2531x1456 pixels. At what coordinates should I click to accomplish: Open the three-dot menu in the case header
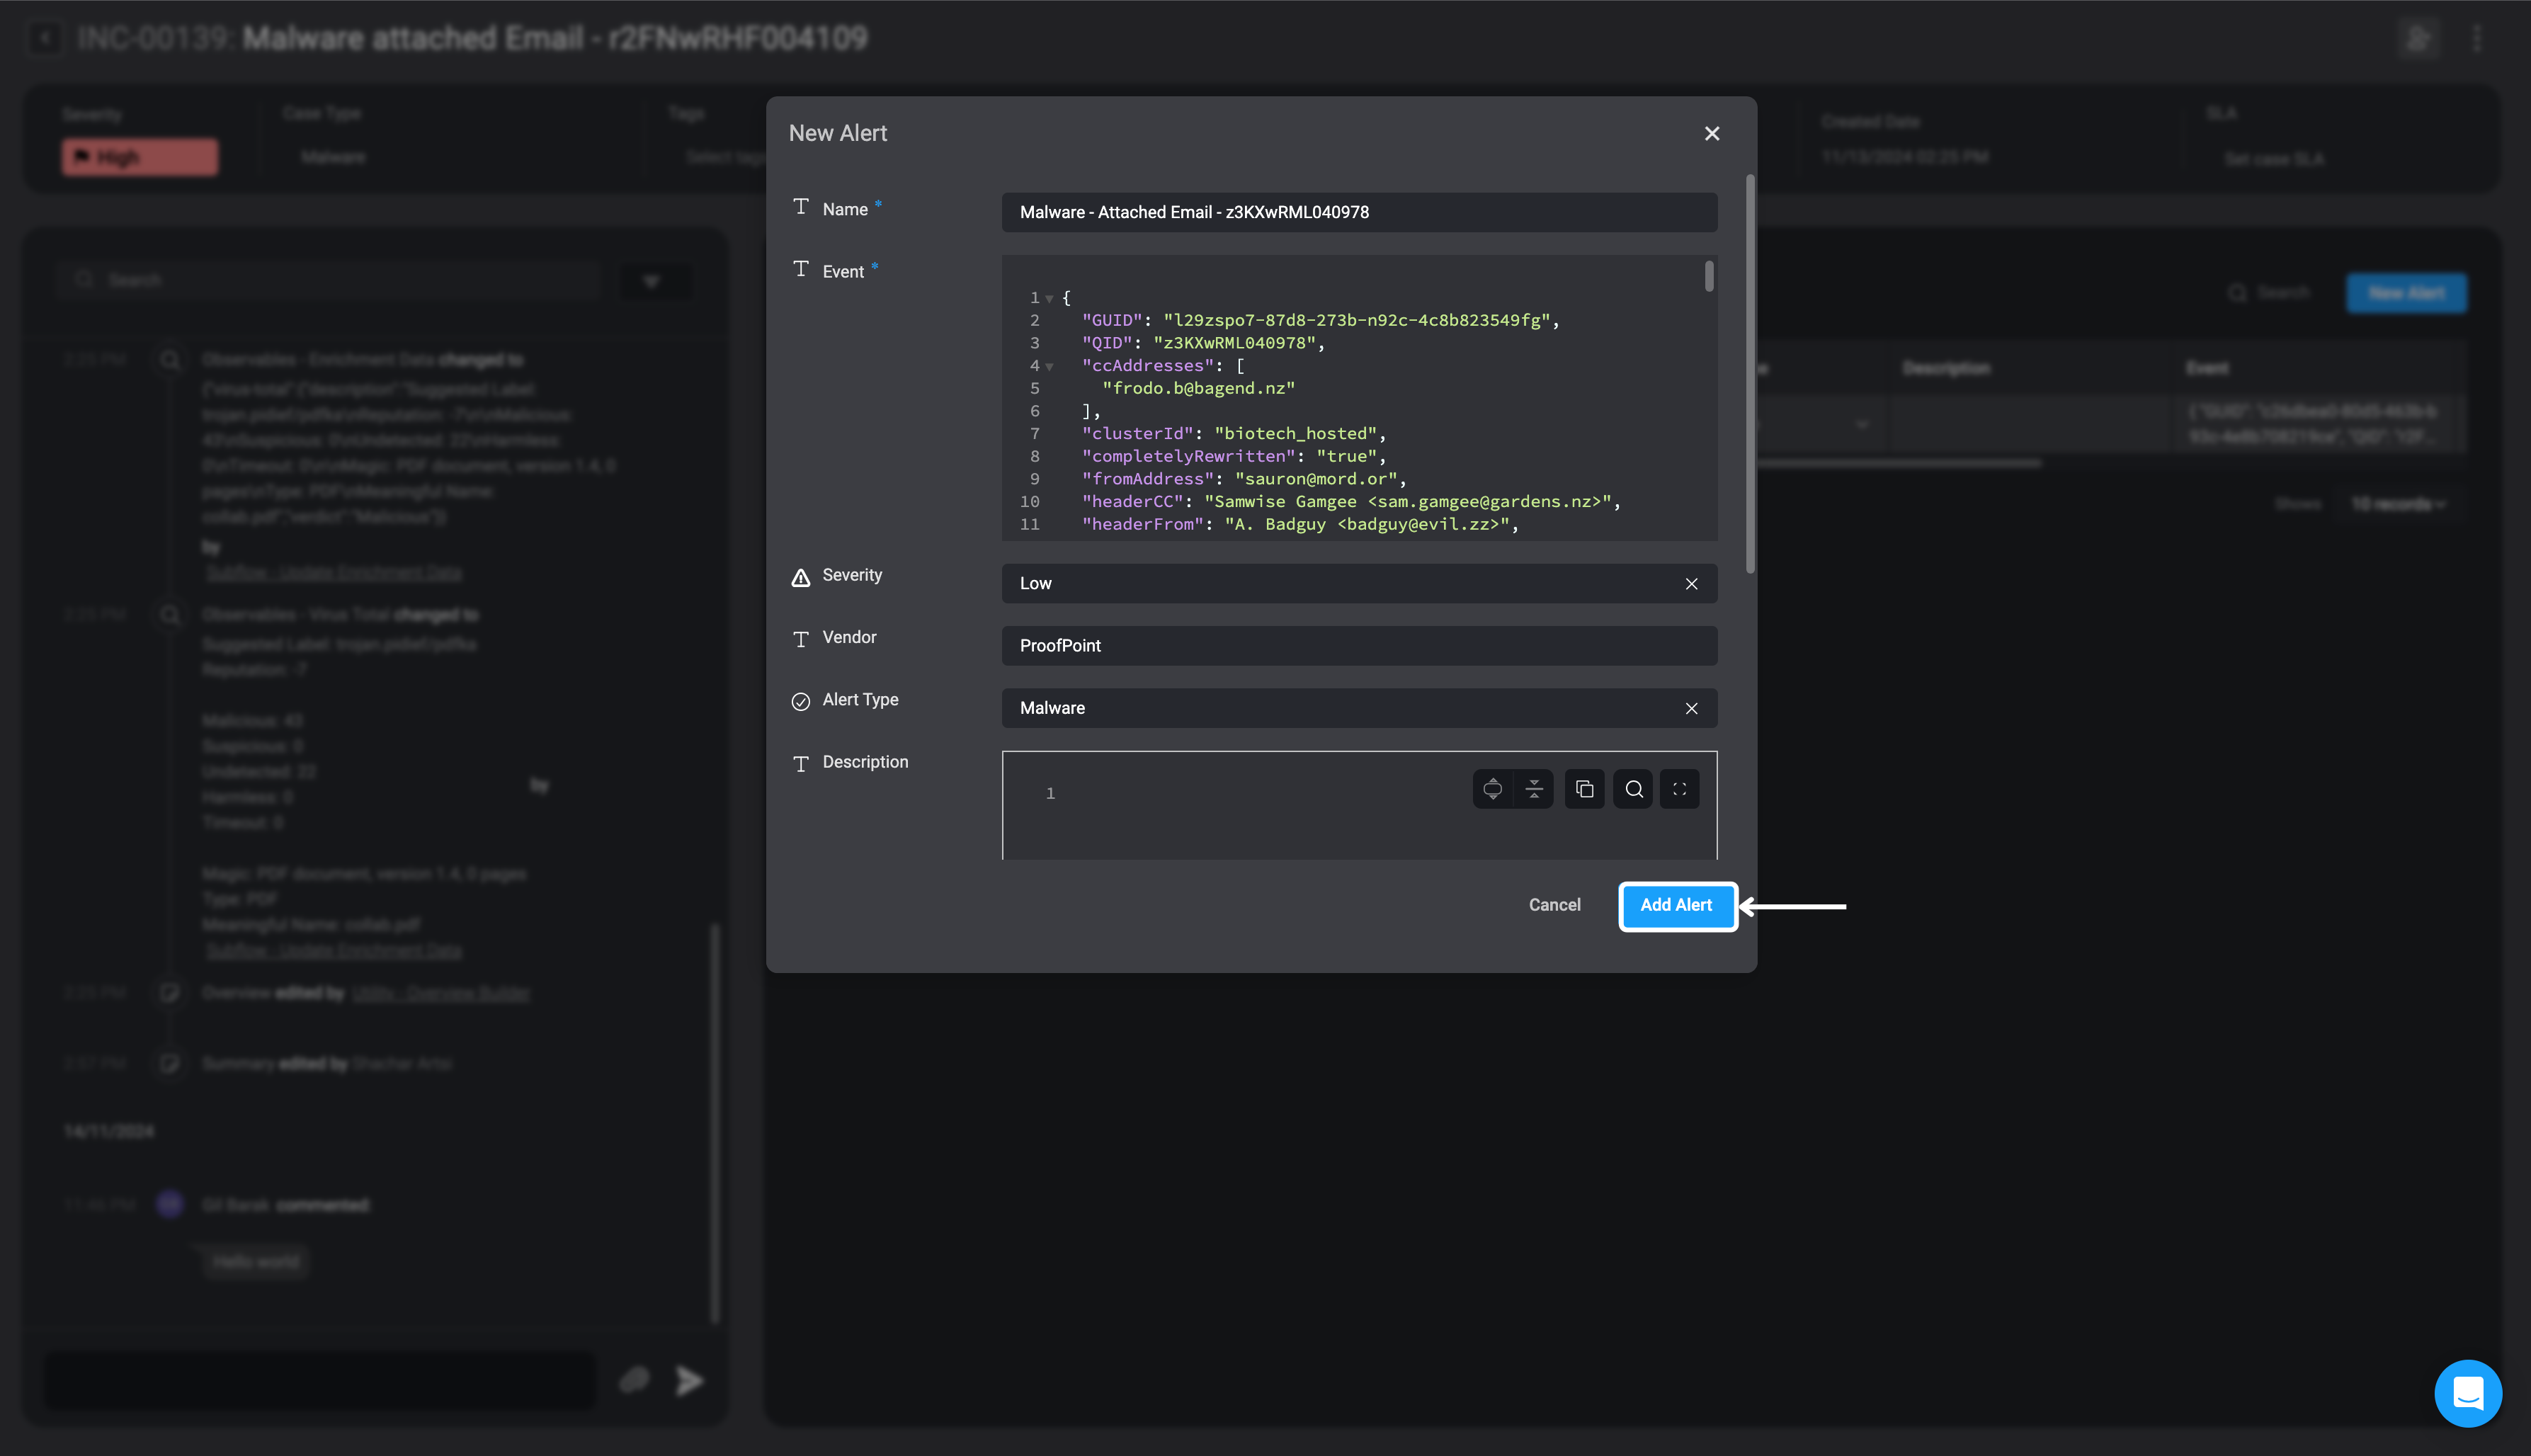(x=2477, y=38)
